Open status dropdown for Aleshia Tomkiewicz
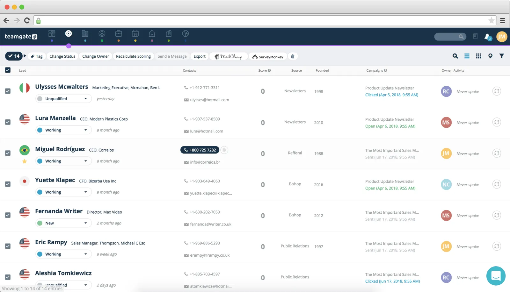The height and width of the screenshot is (292, 510). (63, 285)
